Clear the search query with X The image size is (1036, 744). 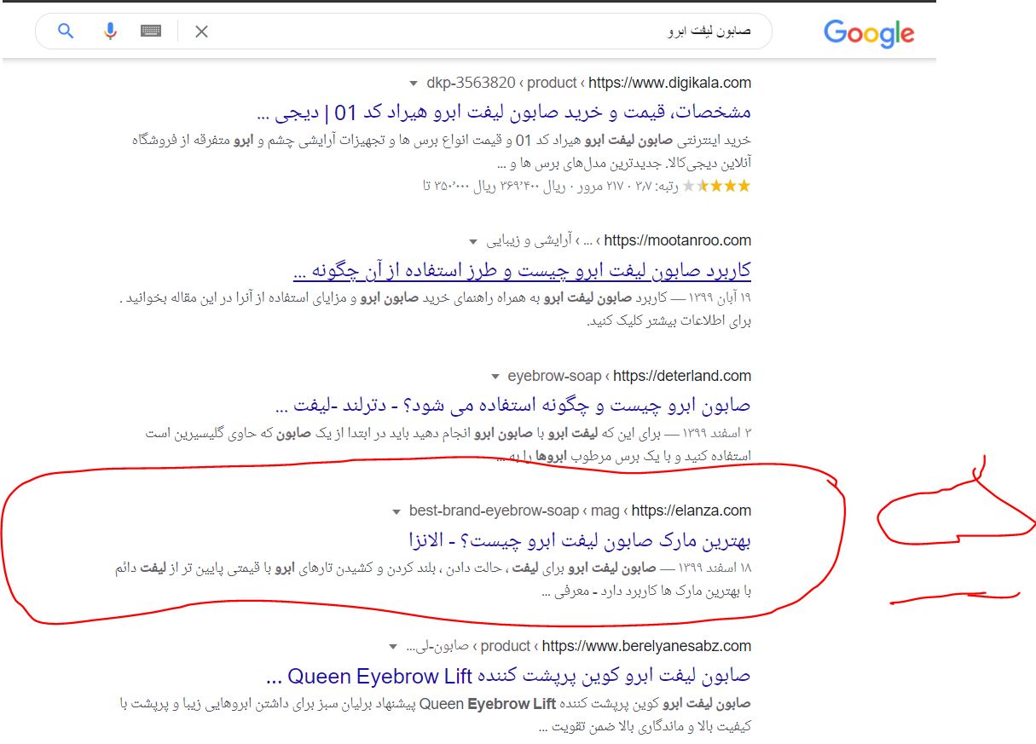[201, 32]
